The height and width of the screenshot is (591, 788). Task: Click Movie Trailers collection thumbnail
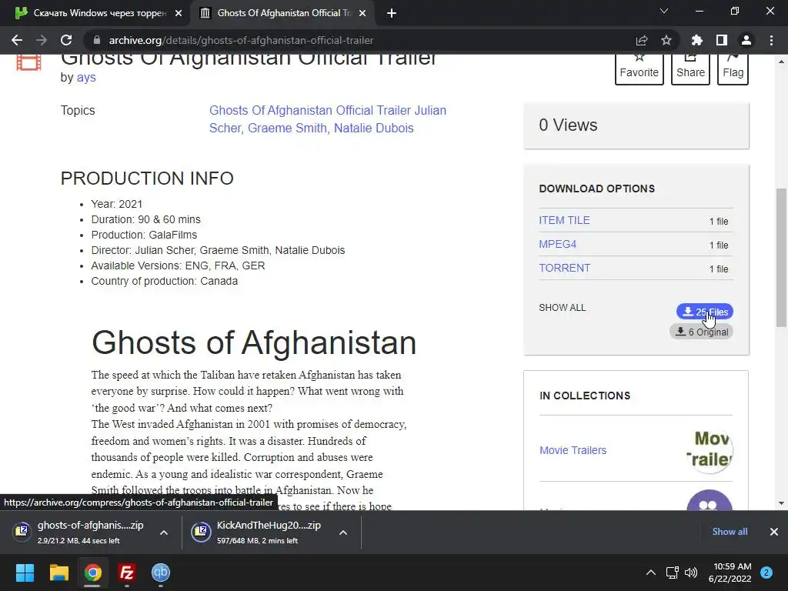(710, 450)
